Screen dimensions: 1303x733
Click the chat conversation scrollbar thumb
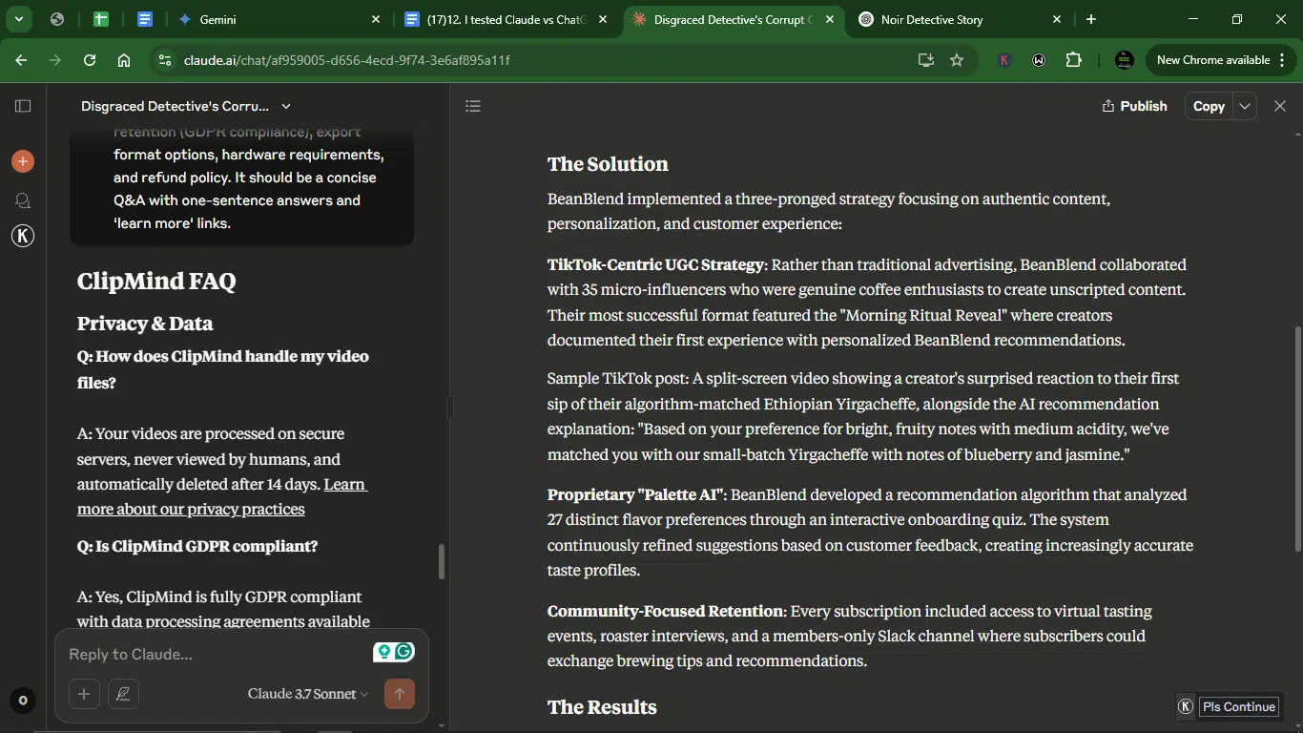pyautogui.click(x=442, y=562)
